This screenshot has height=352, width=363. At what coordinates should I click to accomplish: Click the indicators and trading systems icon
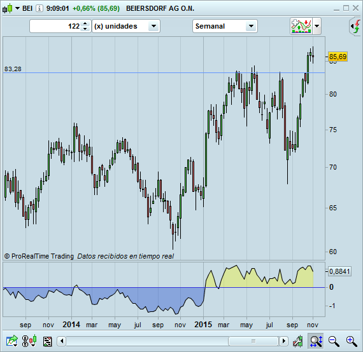pos(301,26)
